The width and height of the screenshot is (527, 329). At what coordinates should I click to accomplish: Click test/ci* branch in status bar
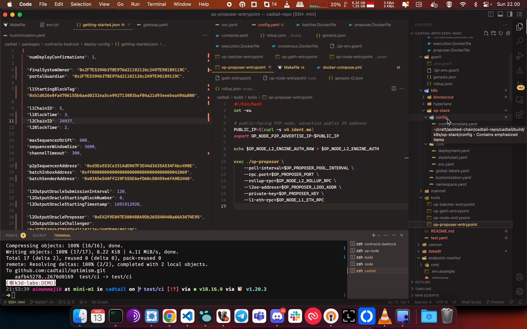point(39,302)
